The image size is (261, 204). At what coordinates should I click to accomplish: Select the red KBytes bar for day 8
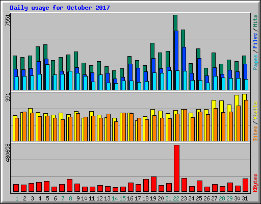point(69,186)
